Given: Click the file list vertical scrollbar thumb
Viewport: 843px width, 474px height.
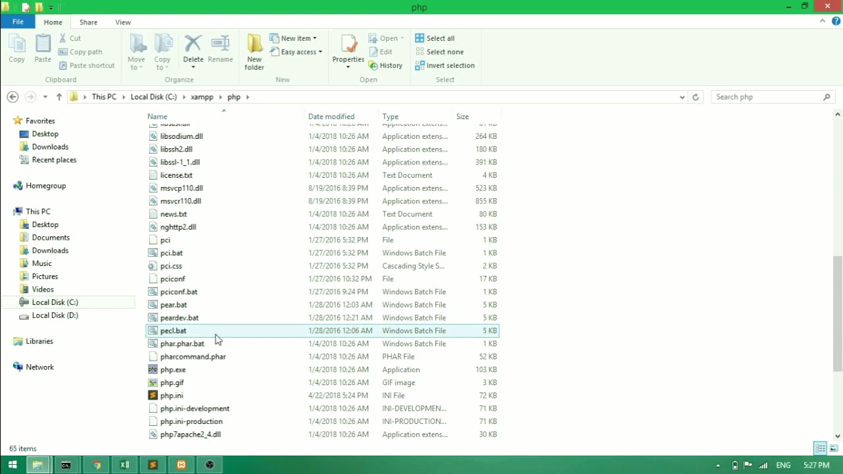Looking at the screenshot, I should (838, 314).
